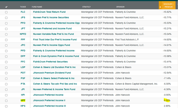Check the box for JPC row
Viewport: 178px width, 108px height.
(x=6, y=45)
